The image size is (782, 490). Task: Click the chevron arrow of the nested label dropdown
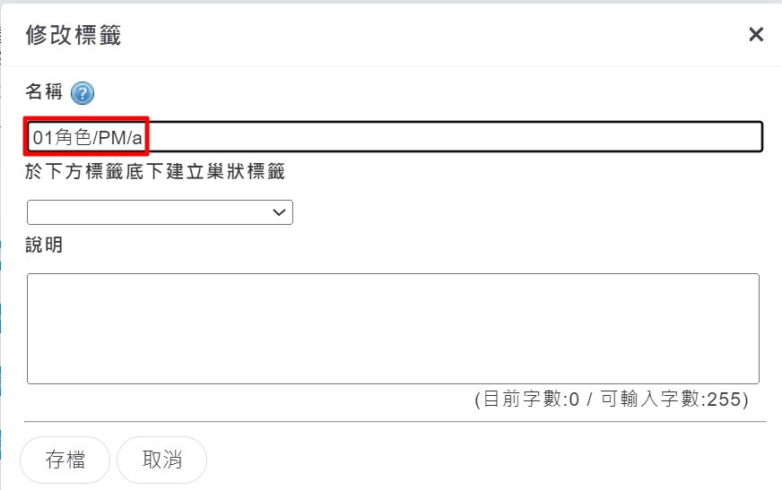click(x=279, y=212)
